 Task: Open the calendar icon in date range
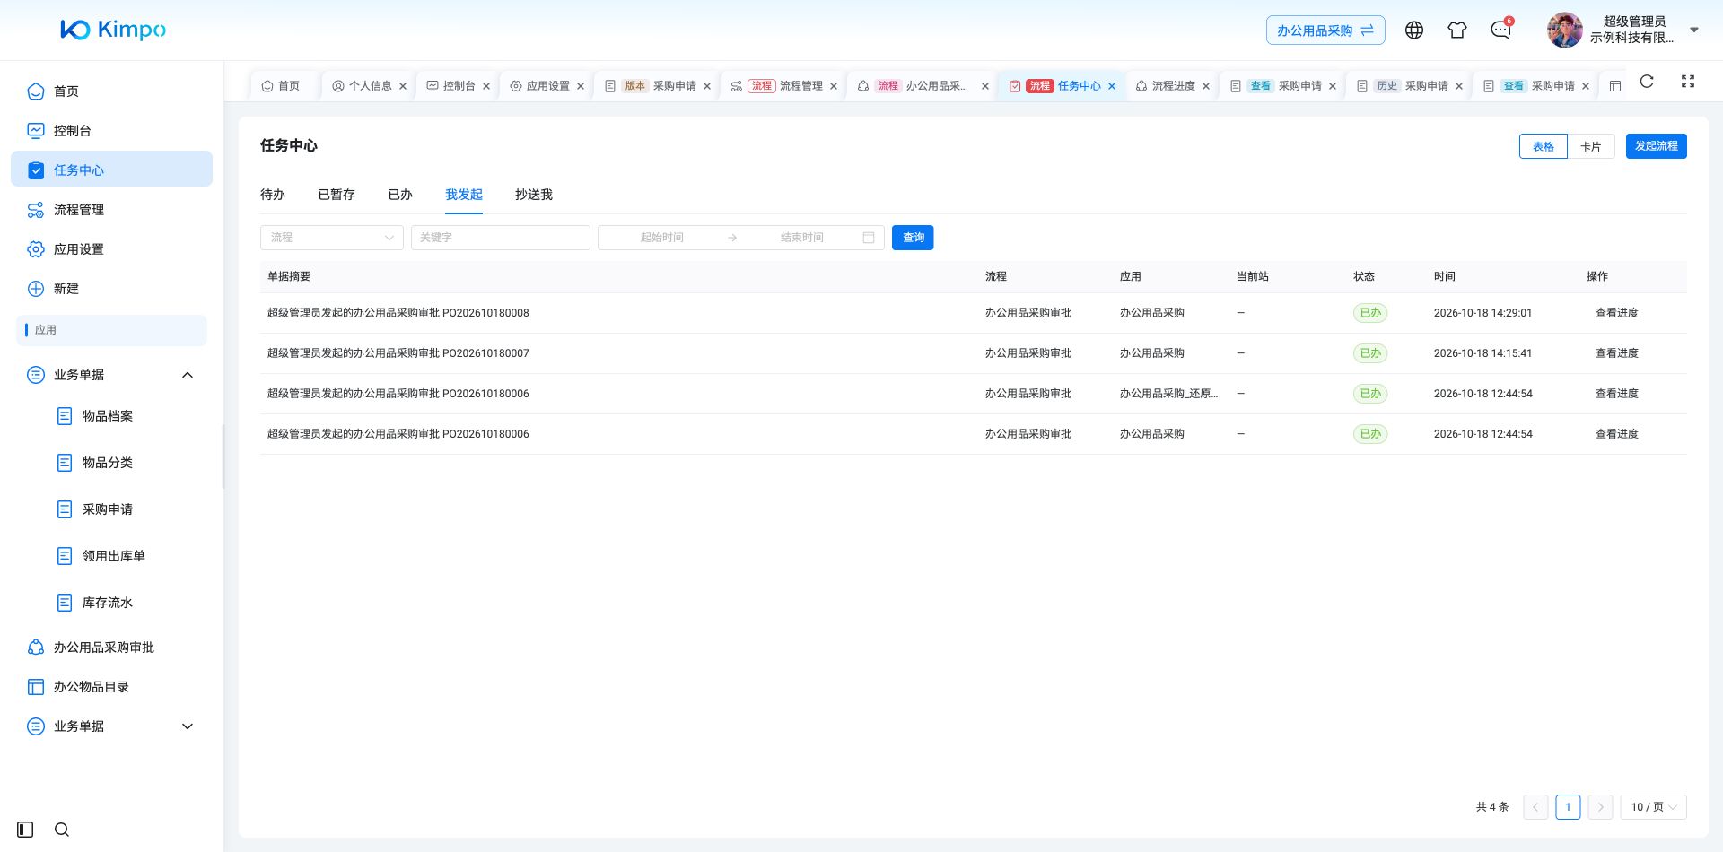pos(869,238)
